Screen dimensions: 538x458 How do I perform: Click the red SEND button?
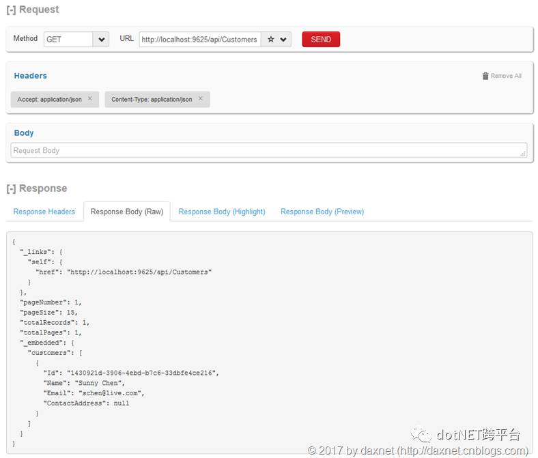[x=321, y=39]
